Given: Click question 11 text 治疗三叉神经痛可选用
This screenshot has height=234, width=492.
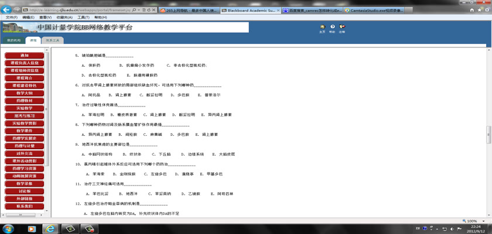Looking at the screenshot, I should 104,184.
